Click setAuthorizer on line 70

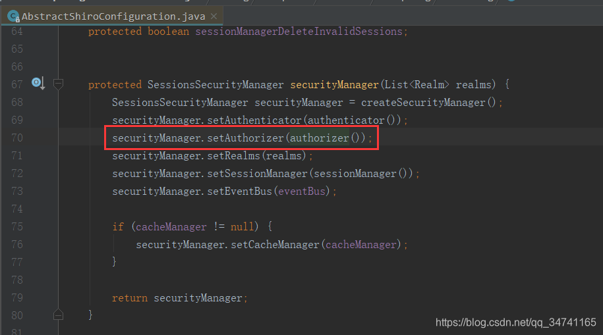pos(245,138)
